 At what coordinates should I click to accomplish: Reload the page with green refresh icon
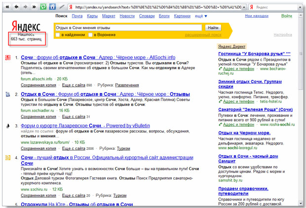click(43, 7)
